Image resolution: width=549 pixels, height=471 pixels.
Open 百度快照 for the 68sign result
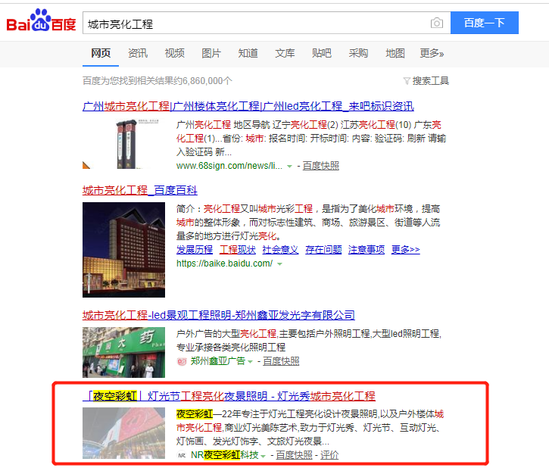tap(321, 166)
